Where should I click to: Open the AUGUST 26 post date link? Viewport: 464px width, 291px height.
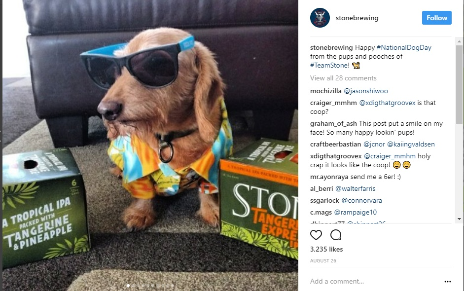[323, 261]
